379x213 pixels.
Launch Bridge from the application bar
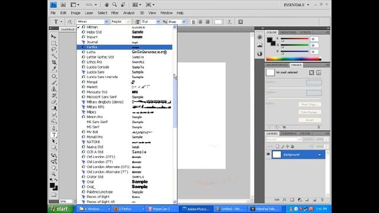63,5
